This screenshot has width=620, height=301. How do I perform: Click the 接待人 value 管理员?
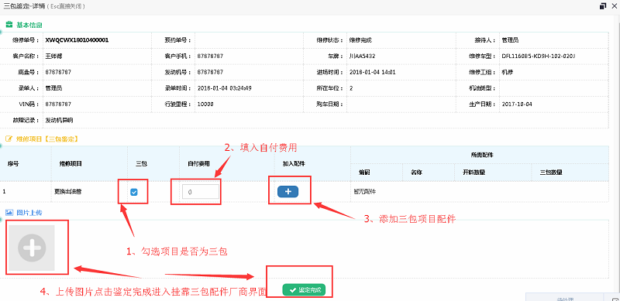[510, 40]
